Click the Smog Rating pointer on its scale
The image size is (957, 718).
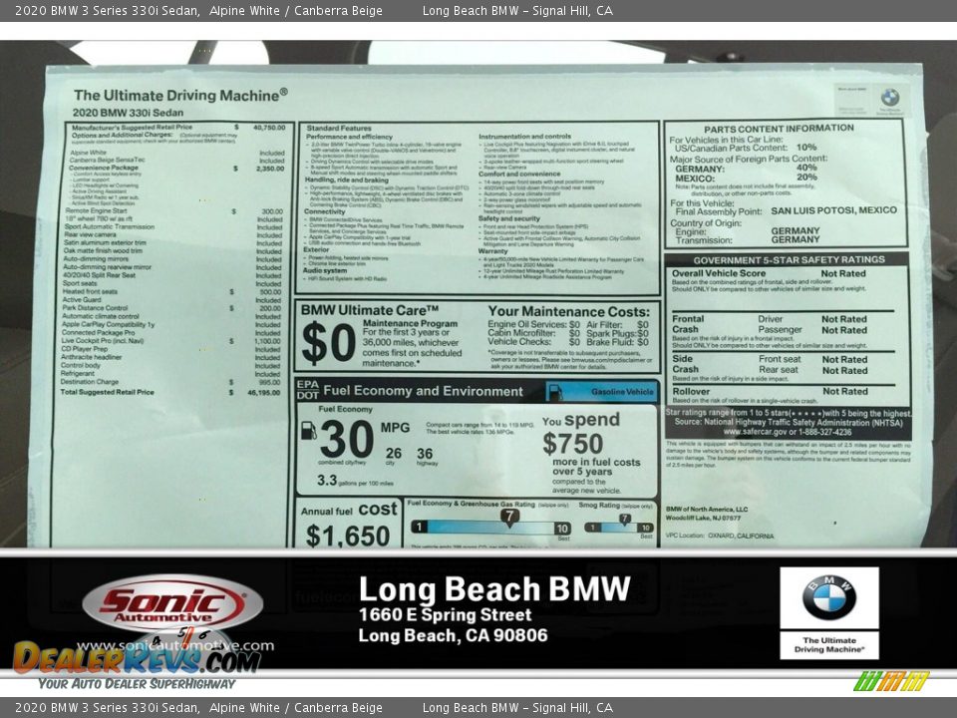[625, 518]
